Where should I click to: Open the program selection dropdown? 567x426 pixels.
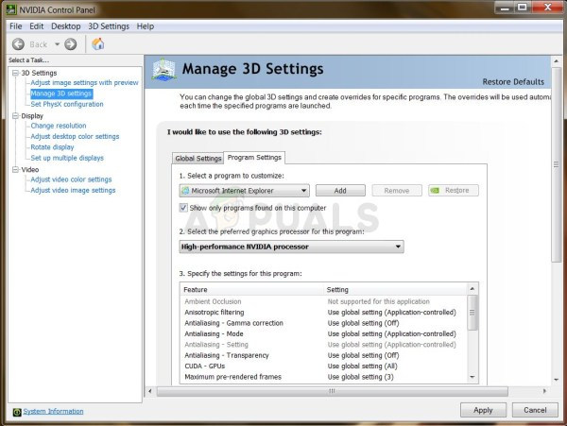pyautogui.click(x=244, y=191)
